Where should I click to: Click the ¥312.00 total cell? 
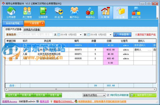coord(111,50)
